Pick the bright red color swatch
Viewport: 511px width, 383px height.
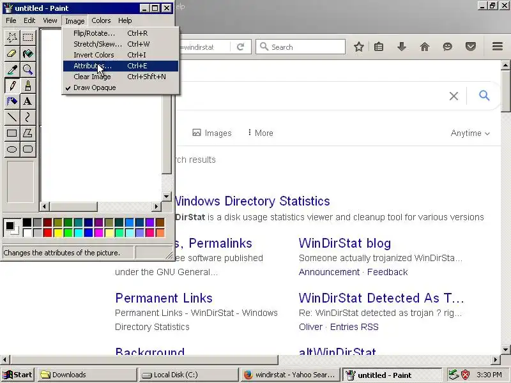[47, 232]
